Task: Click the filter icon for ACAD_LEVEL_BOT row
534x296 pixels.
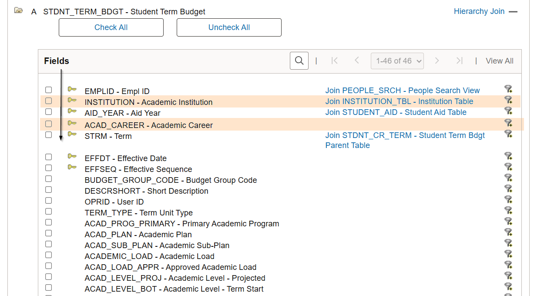Action: pyautogui.click(x=508, y=287)
